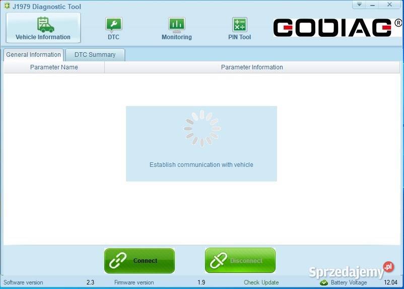Click the firmware version value 1.9

(201, 282)
